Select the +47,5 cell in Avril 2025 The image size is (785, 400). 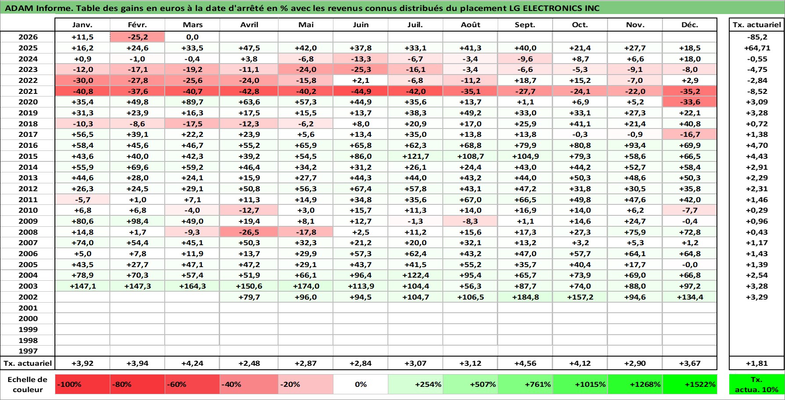click(249, 48)
